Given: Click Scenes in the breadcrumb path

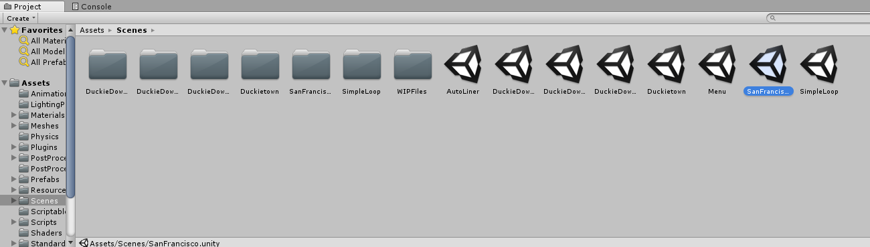Looking at the screenshot, I should click(132, 30).
